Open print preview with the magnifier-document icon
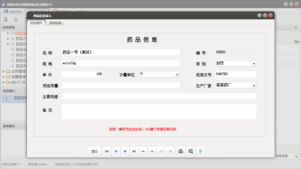This screenshot has width=301, height=169. [190, 151]
